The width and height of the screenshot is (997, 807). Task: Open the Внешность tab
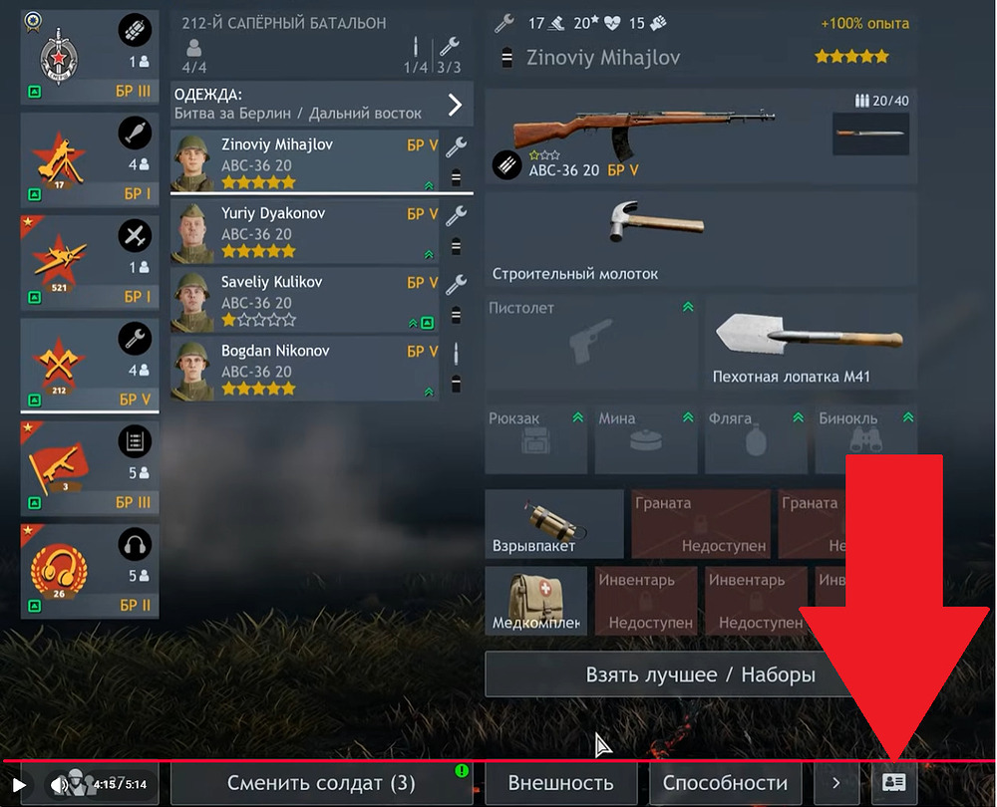[x=560, y=783]
